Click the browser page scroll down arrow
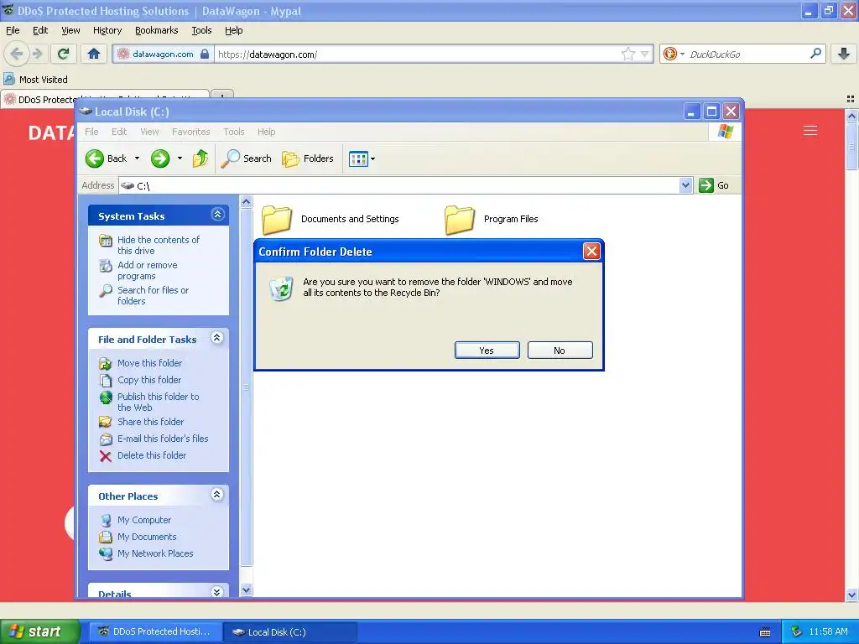The image size is (859, 644). [x=851, y=595]
